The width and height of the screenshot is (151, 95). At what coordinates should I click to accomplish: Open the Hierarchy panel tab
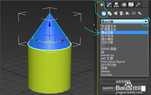[116, 4]
